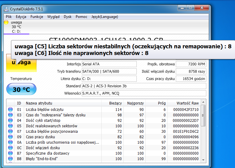The image size is (235, 168).
Task: Click raw value 000000004096
Action: point(186,137)
